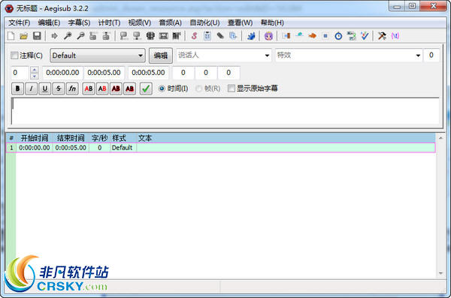Expand the 说话人 actor dropdown
Viewport: 451px width, 298px height.
coord(267,56)
